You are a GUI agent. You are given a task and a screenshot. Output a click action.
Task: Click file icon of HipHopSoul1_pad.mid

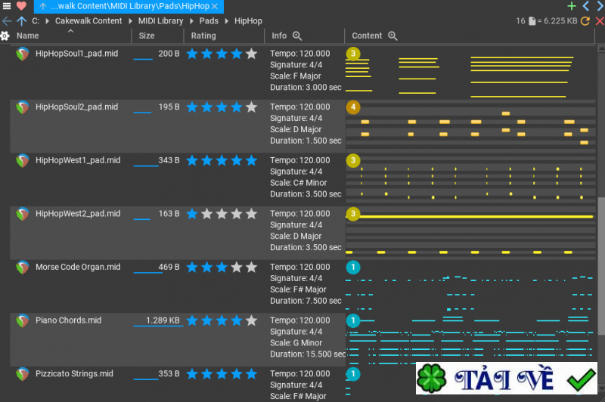(x=23, y=54)
